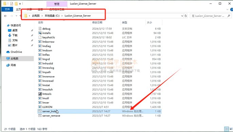233x132 pixels.
Task: Click the refresh icon beside address bar
Action: pyautogui.click(x=186, y=16)
